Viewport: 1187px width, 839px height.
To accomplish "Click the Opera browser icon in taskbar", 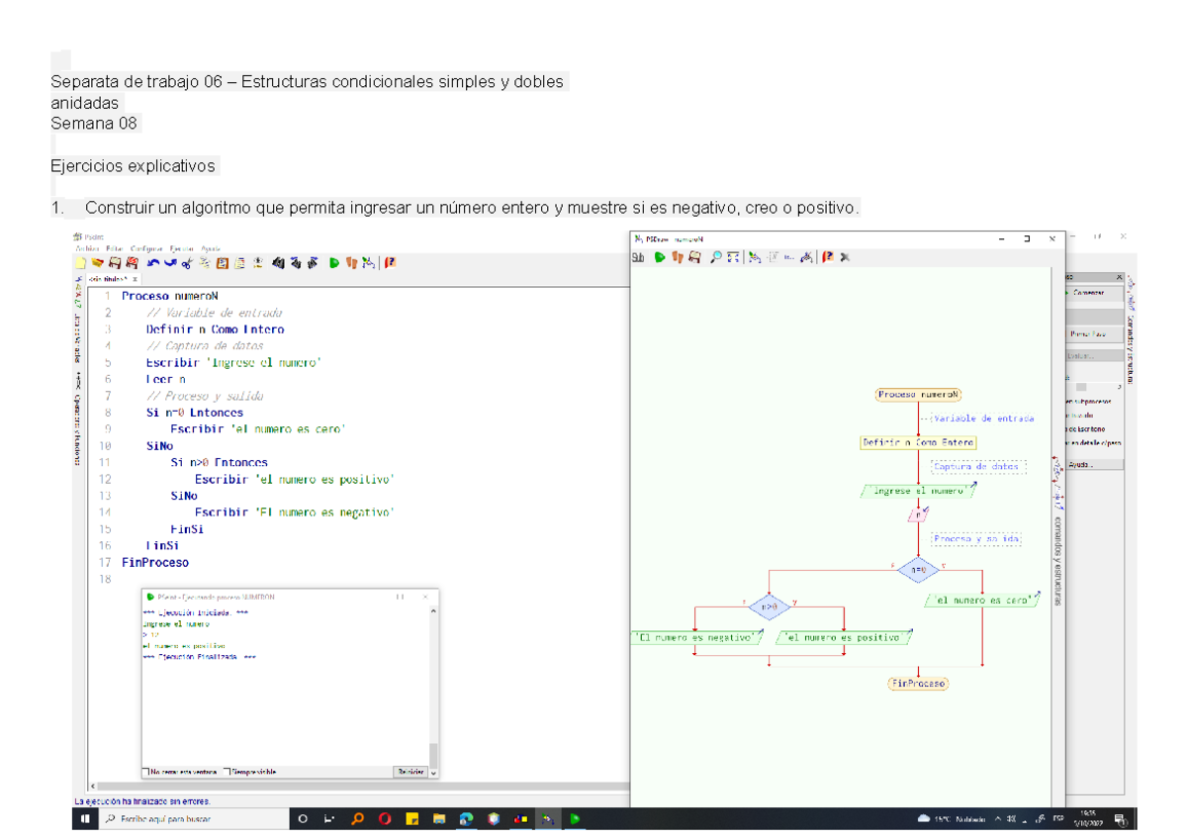I will [x=384, y=819].
